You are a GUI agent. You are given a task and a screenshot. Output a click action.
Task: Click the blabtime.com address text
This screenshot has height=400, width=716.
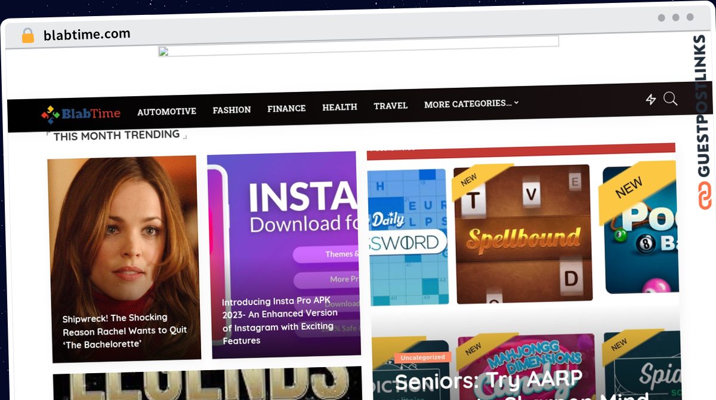[87, 35]
